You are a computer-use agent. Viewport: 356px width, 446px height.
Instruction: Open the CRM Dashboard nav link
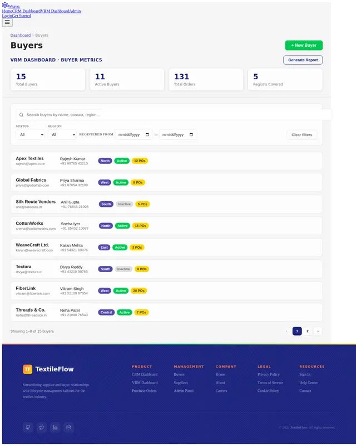click(26, 11)
